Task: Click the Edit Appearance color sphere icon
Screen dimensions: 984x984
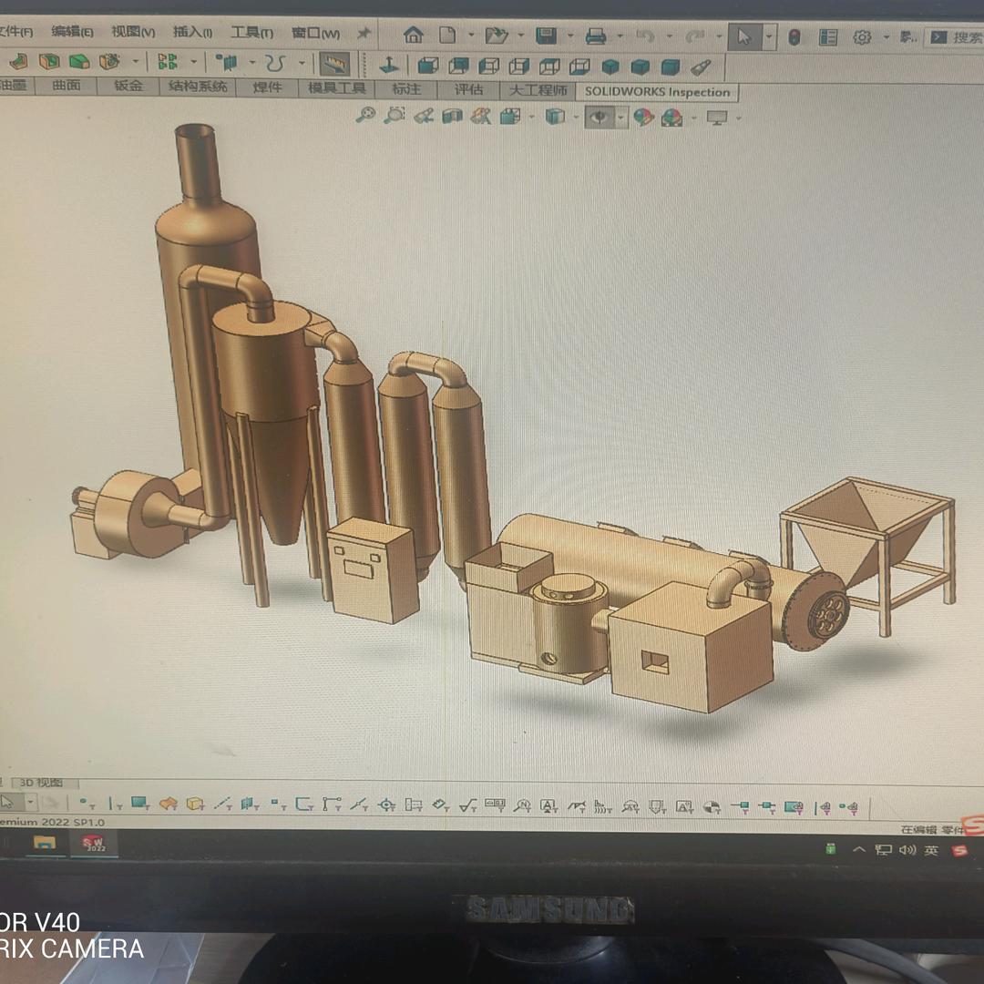Action: coord(644,117)
